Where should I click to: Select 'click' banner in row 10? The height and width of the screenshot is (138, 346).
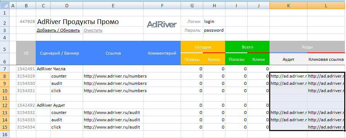coord(67,91)
